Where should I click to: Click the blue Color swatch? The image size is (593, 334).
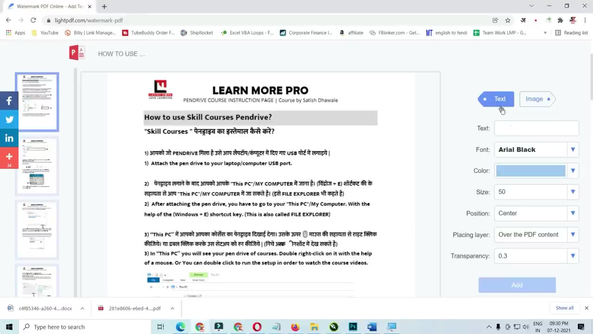[531, 171]
